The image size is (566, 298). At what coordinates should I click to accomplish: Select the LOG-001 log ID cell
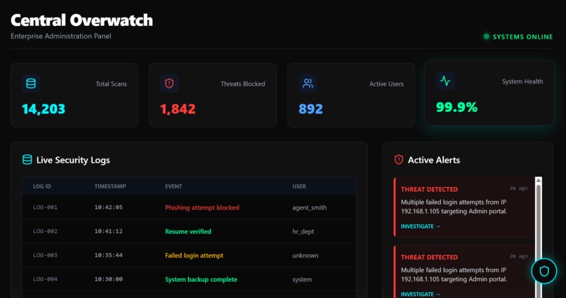[x=45, y=207]
